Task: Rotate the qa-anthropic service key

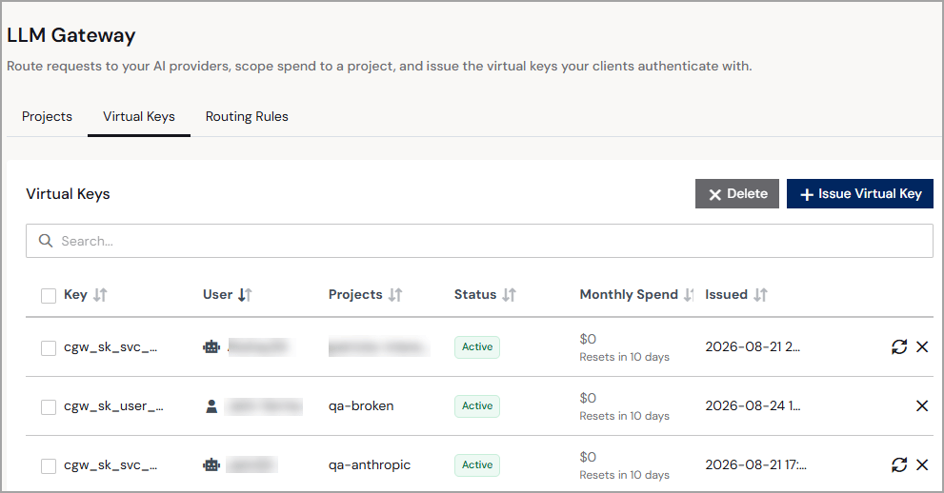Action: point(899,464)
